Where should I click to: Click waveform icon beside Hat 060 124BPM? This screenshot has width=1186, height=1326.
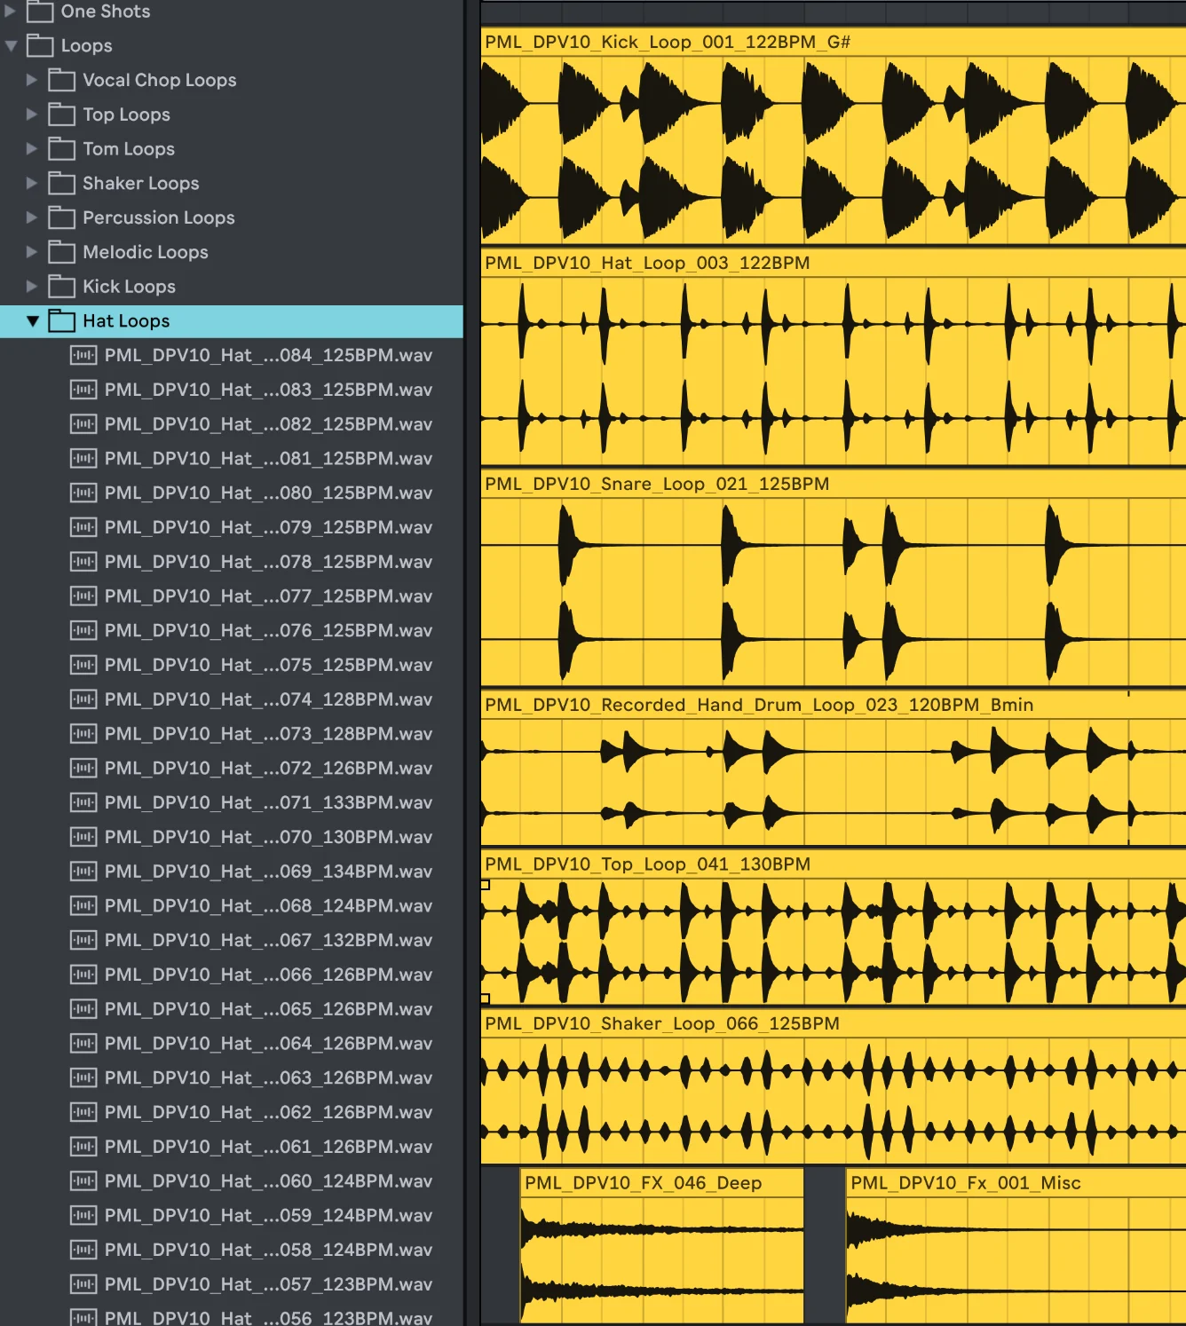(83, 1181)
